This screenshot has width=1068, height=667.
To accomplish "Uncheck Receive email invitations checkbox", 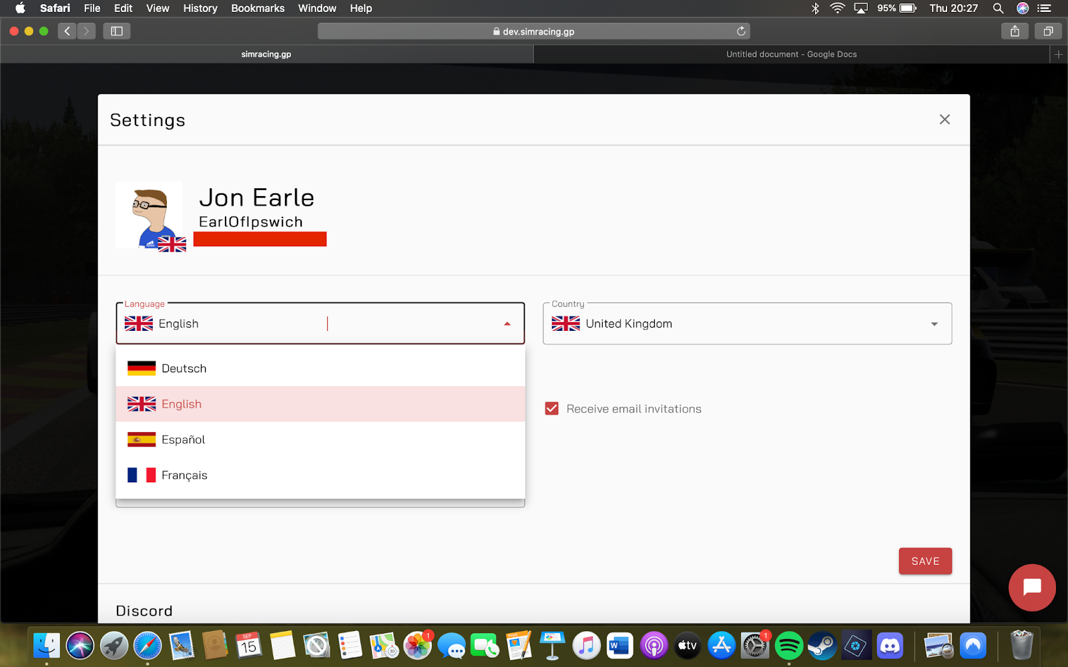I will (551, 409).
